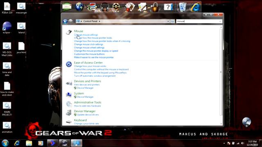This screenshot has width=262, height=147.
Task: Click the Administrative Tools icon
Action: point(69,104)
